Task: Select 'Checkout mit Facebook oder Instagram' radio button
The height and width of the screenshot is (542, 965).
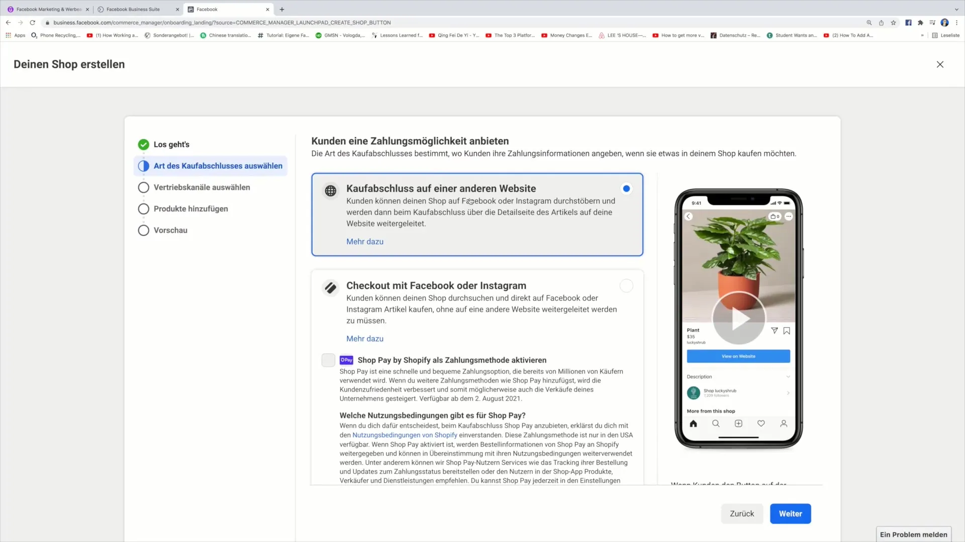Action: [x=626, y=285]
